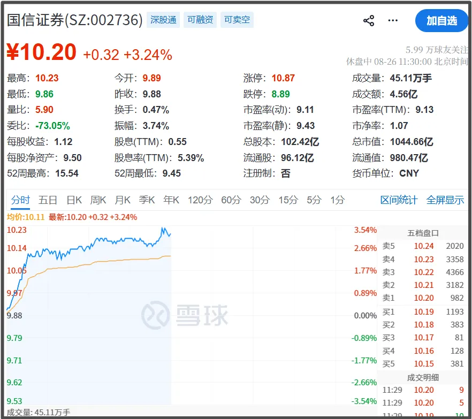Click the 卖5 order row at 10.24
The image size is (472, 419).
pyautogui.click(x=423, y=246)
